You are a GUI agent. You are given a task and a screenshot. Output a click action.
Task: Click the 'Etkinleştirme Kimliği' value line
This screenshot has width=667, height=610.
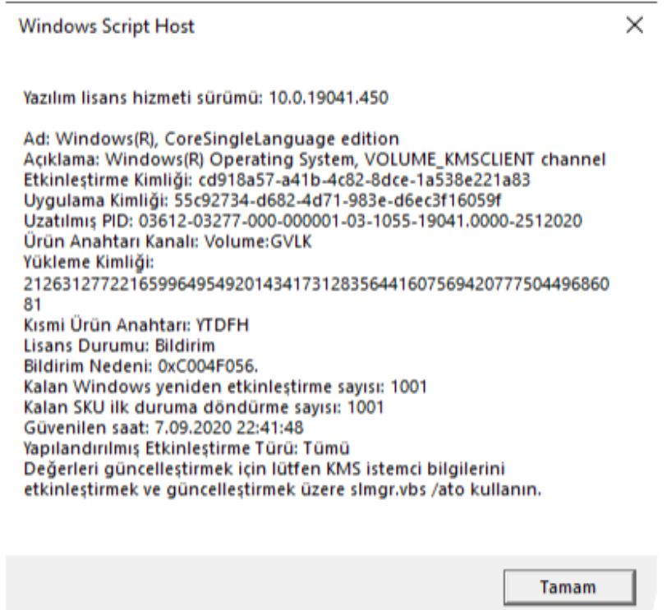(277, 181)
